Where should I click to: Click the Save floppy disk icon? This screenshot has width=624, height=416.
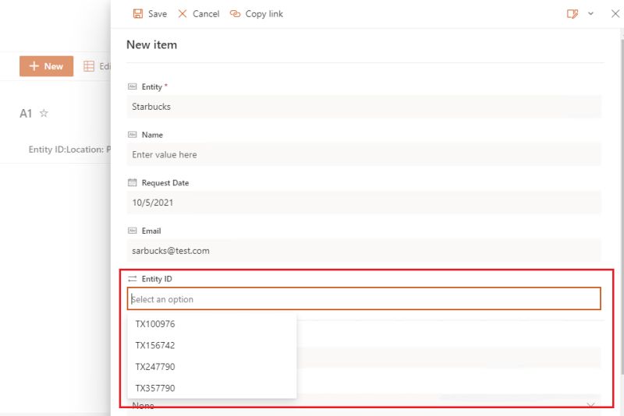[x=138, y=14]
